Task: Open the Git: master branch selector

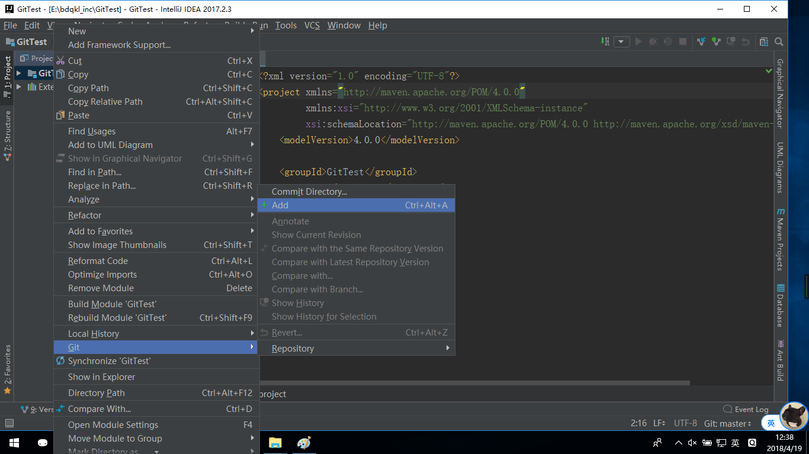Action: click(728, 423)
